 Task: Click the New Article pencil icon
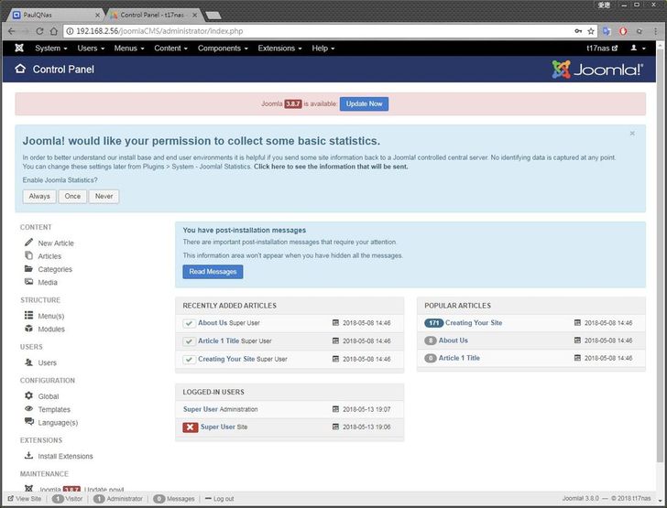[28, 243]
